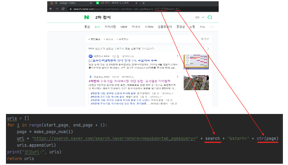Image resolution: width=288 pixels, height=165 pixels.
Task: Click the 연합뉴스 press logo icon
Action: (90, 77)
